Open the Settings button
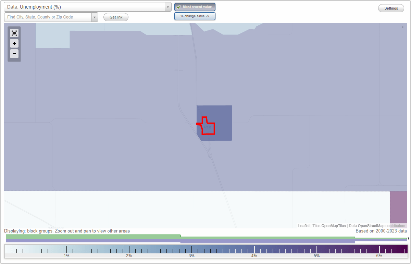 click(x=391, y=9)
